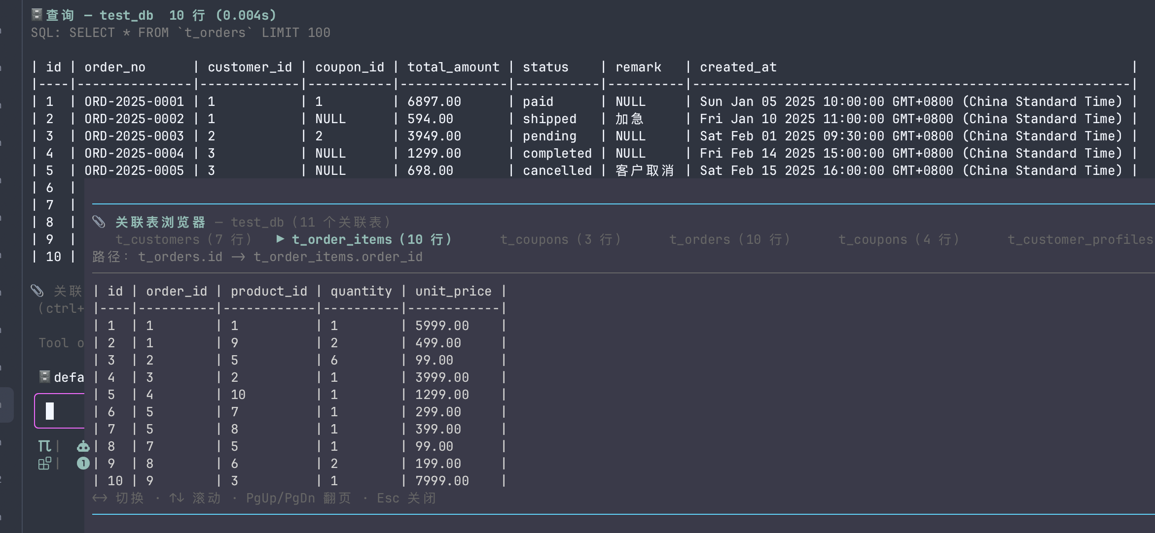Click the Sat Feb 15 2025 timestamp
This screenshot has width=1155, height=533.
[911, 170]
